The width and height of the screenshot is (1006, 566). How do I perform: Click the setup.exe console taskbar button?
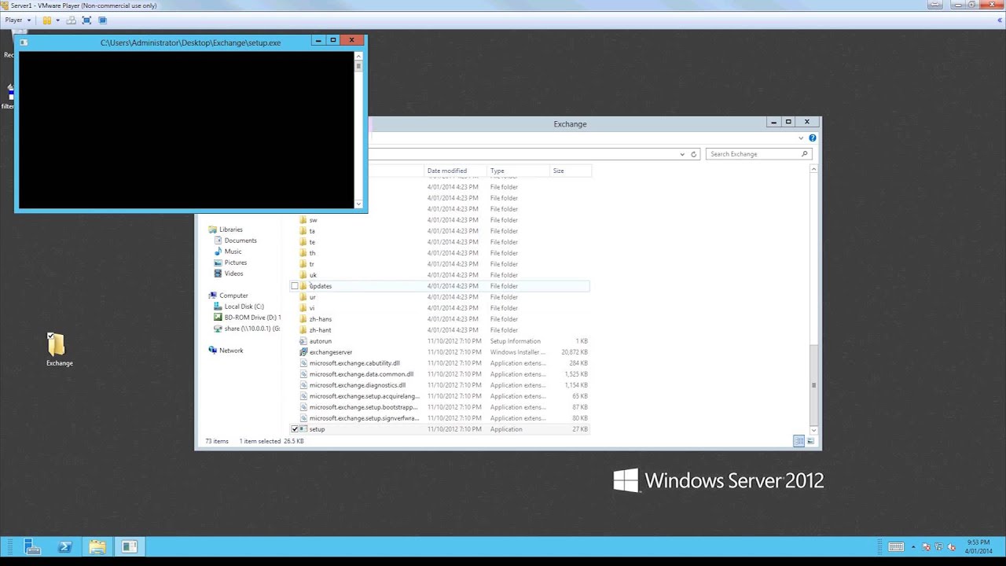(130, 546)
